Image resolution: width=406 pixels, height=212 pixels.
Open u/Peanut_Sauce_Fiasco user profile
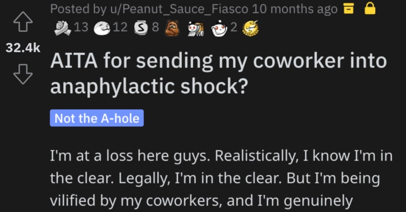[x=179, y=9]
